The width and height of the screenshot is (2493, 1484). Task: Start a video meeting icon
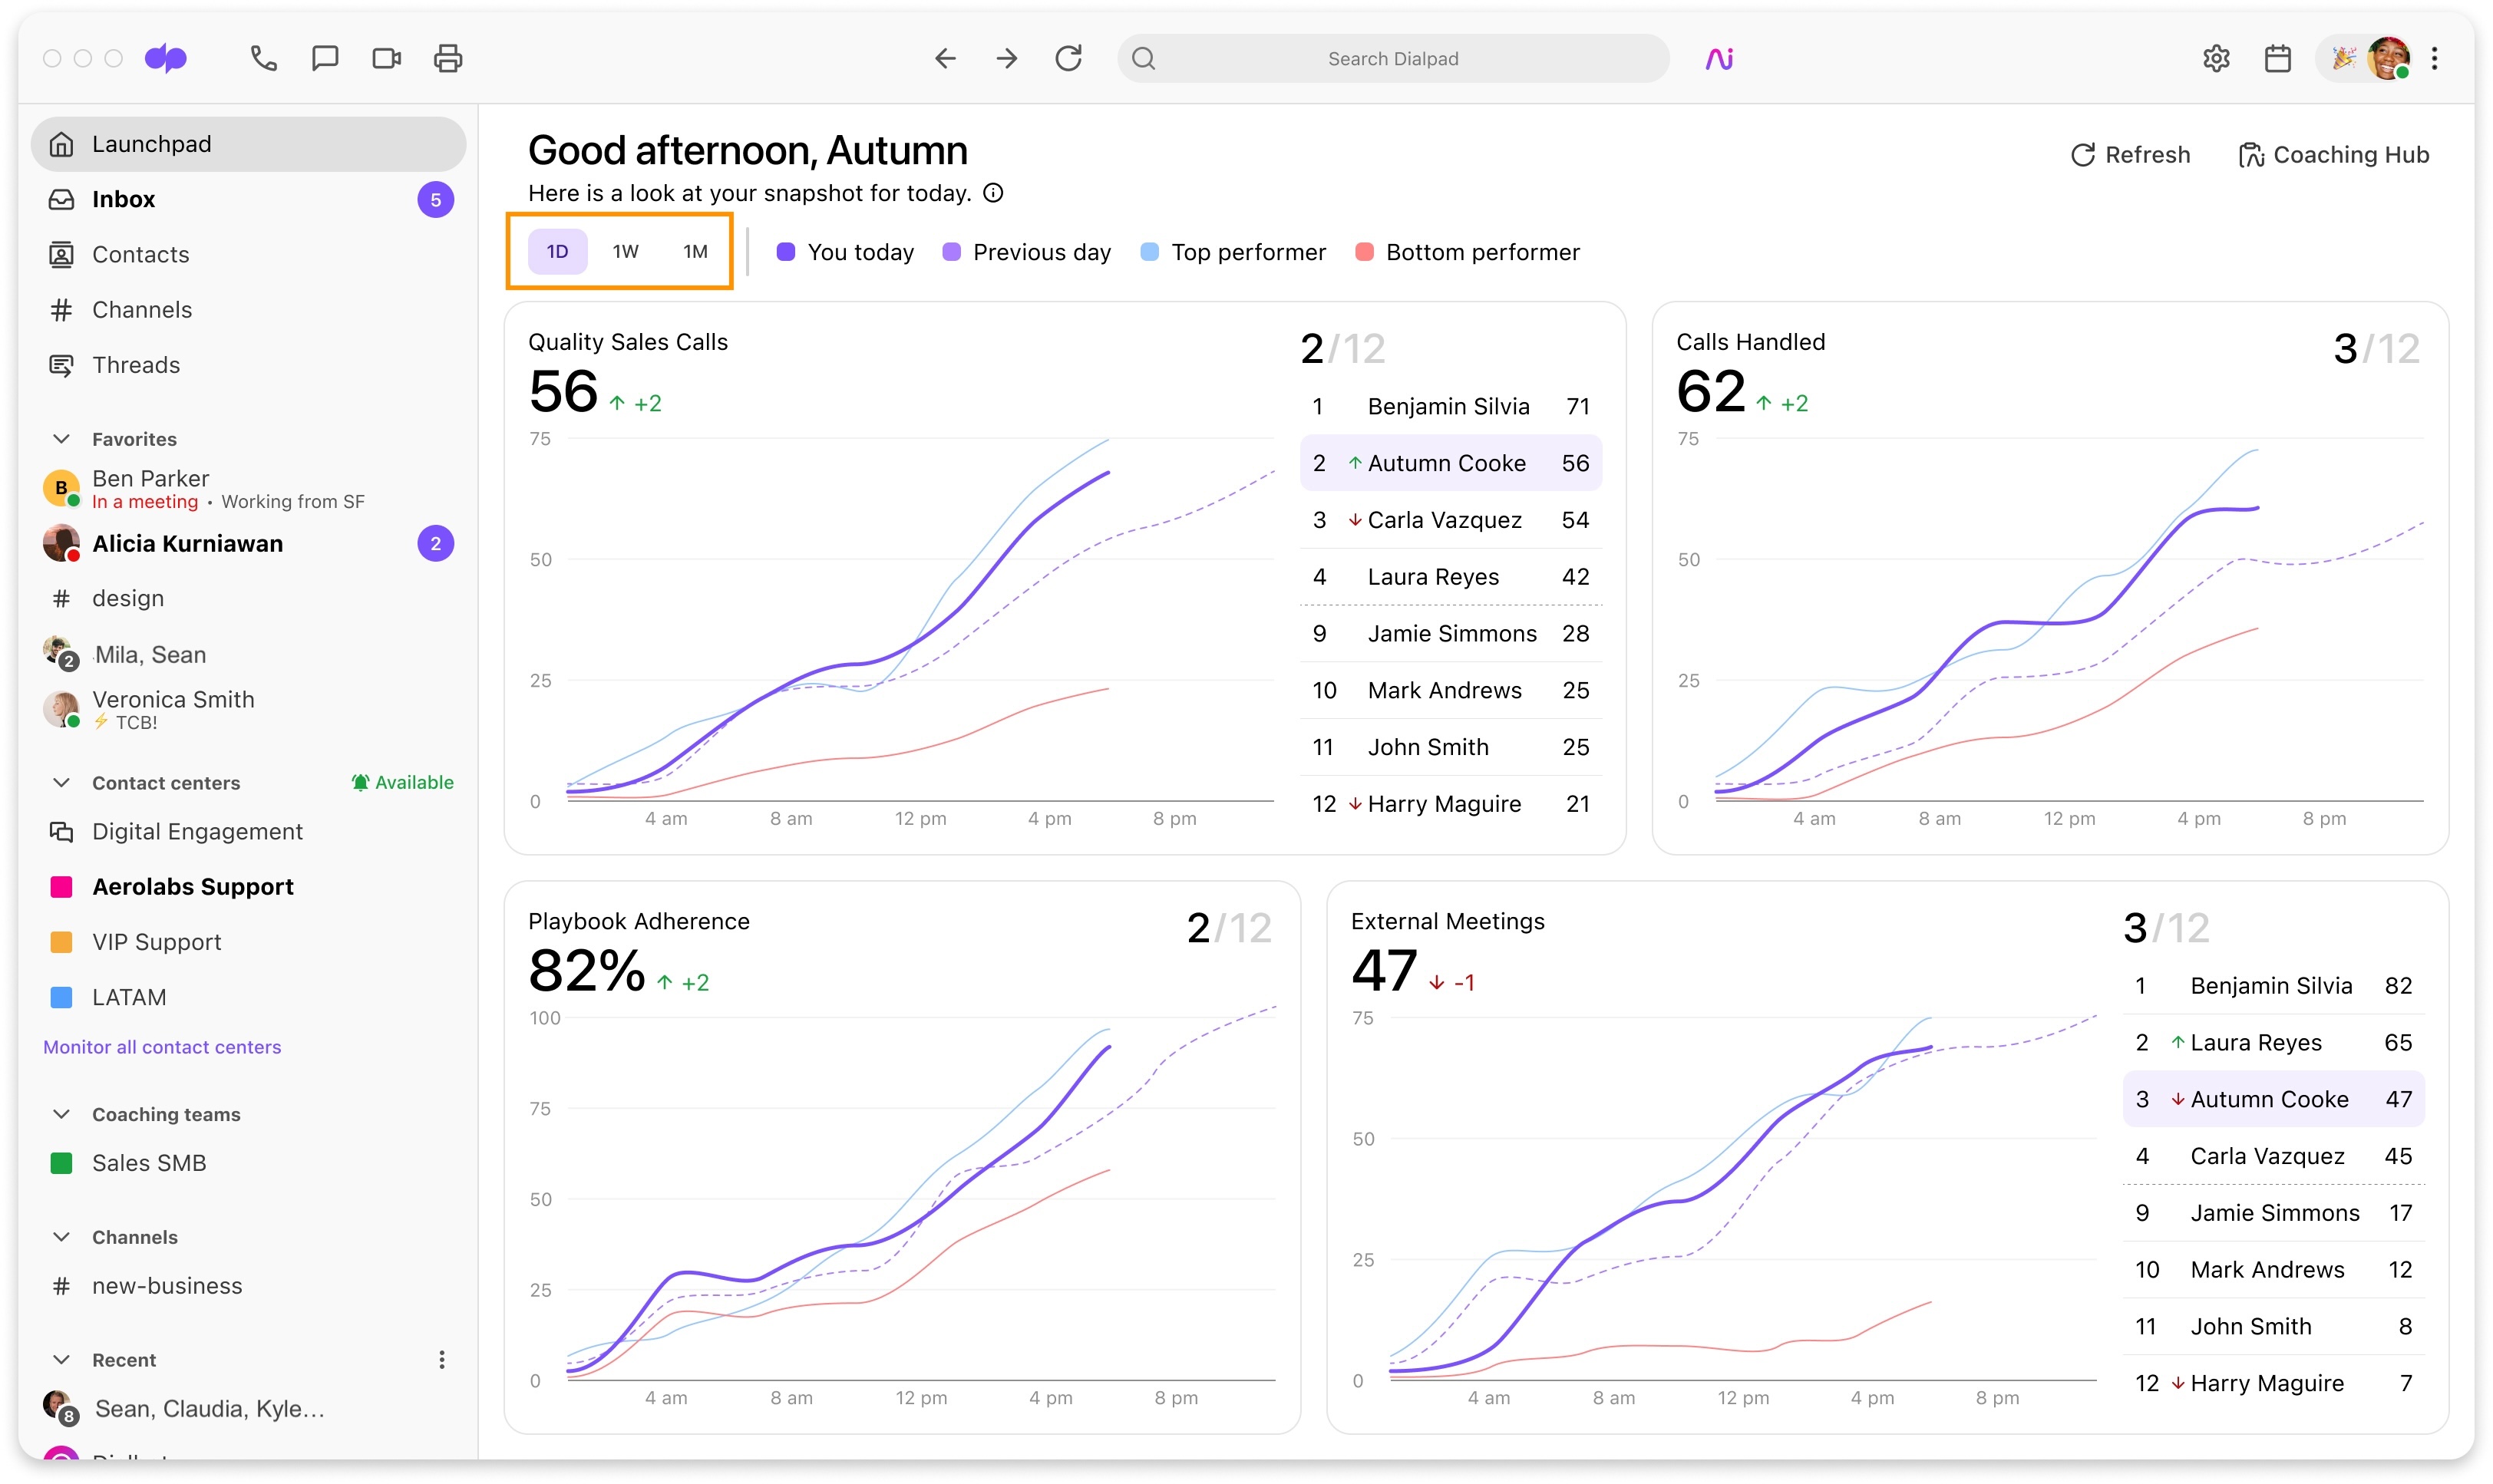point(387,59)
